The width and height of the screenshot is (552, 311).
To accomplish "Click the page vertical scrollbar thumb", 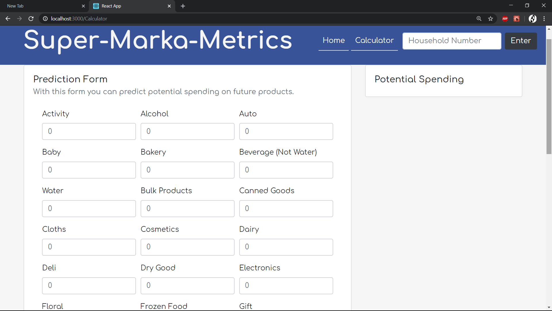I will [549, 96].
